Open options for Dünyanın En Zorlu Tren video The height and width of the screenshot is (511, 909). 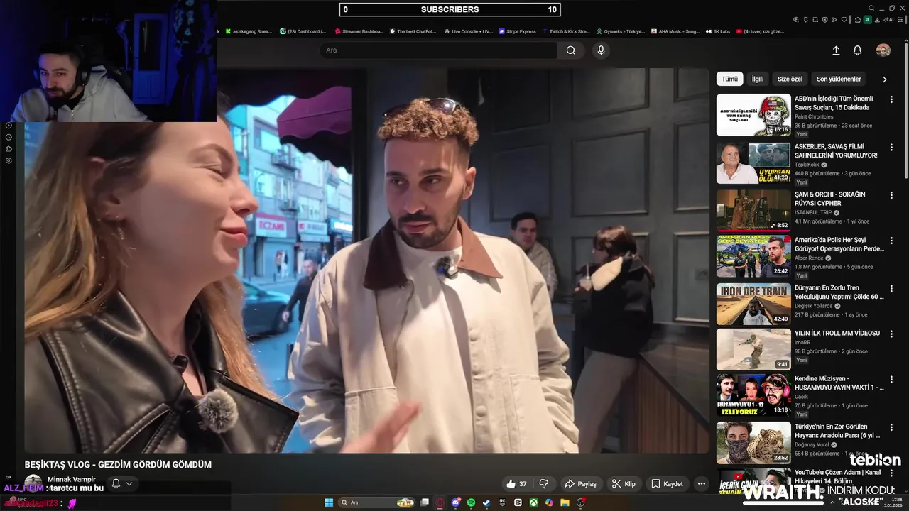(x=891, y=288)
